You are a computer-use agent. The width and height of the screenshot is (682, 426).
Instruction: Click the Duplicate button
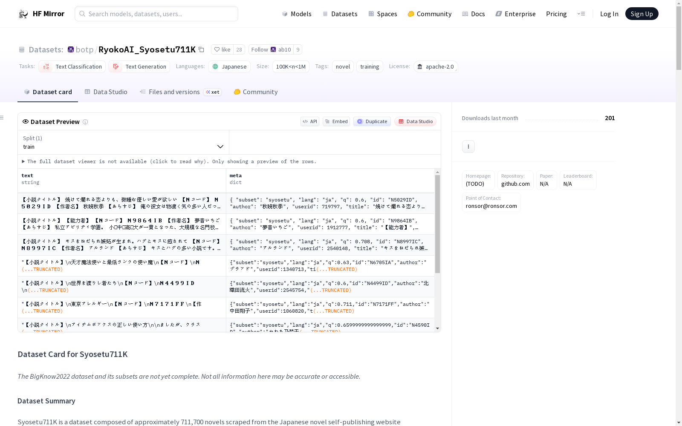pyautogui.click(x=372, y=121)
